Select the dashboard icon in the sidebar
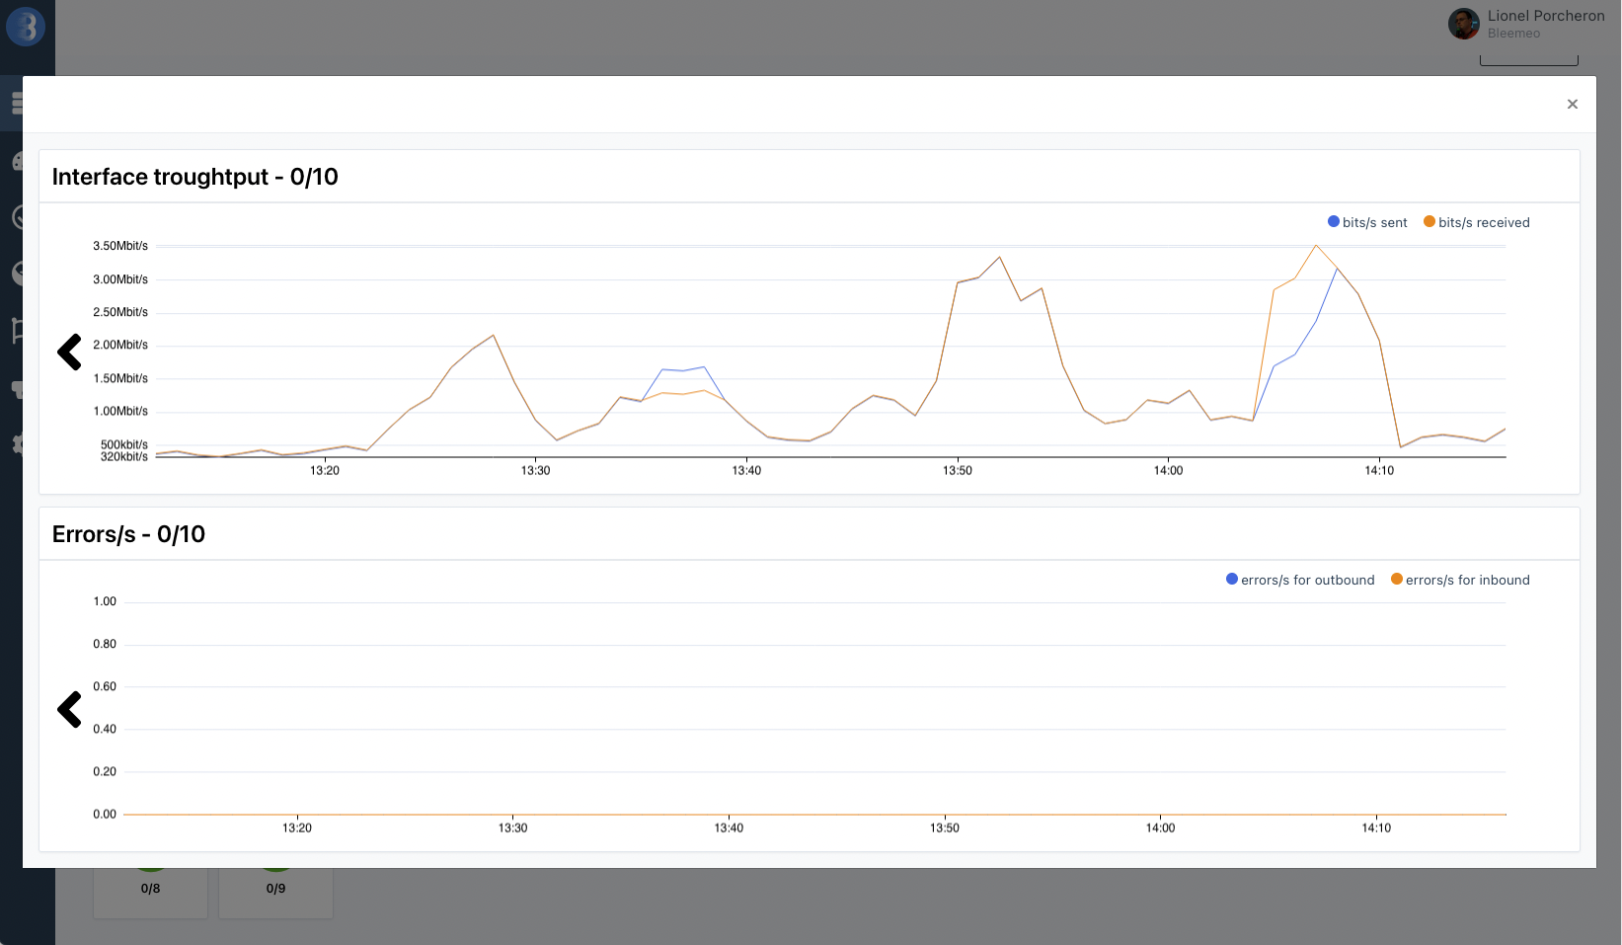This screenshot has height=945, width=1622. 18,160
